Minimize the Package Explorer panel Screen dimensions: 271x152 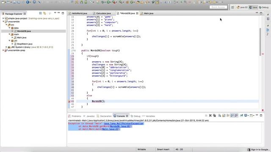pos(59,13)
